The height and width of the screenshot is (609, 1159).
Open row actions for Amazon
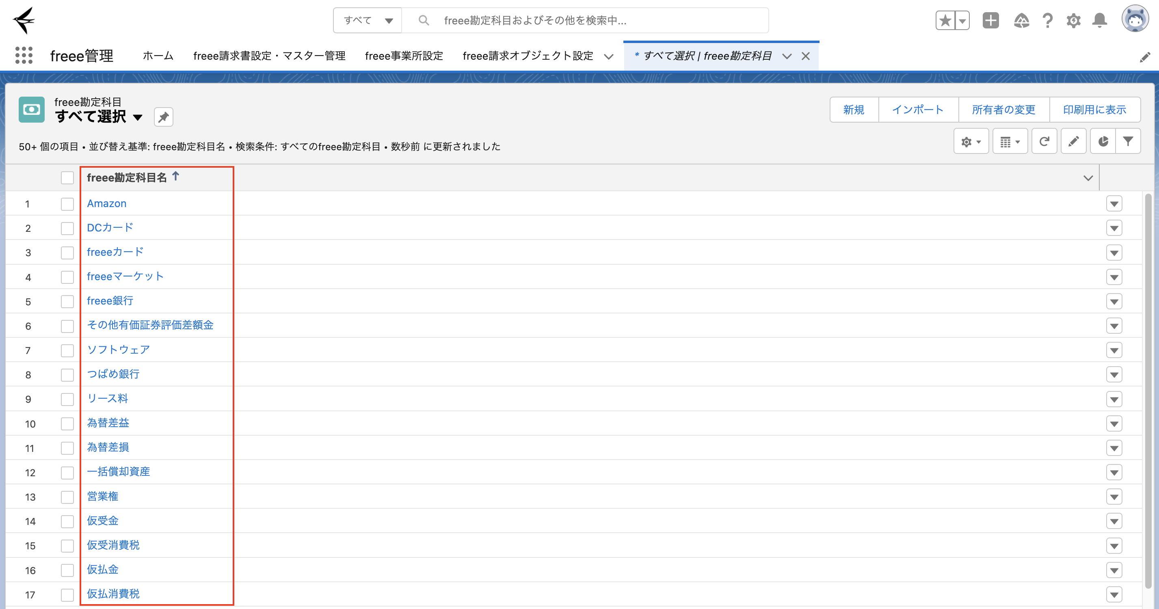(1114, 204)
